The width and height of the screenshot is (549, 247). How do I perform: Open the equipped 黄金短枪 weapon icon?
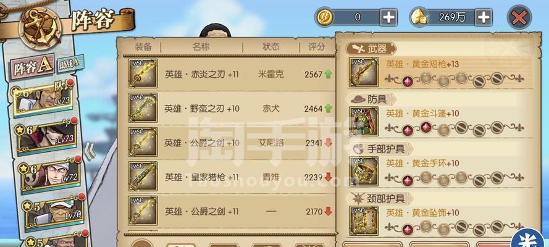tap(364, 72)
